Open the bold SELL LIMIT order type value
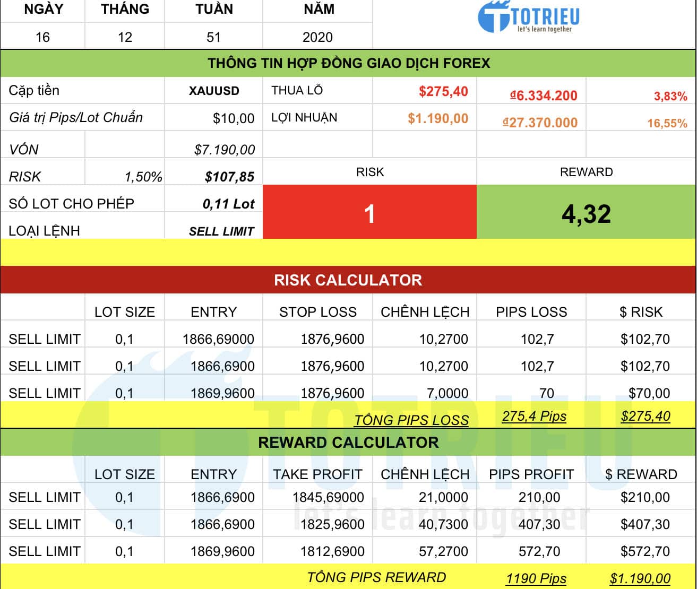 [221, 231]
